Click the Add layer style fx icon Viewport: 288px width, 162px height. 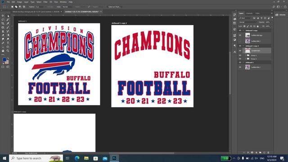(x=248, y=153)
